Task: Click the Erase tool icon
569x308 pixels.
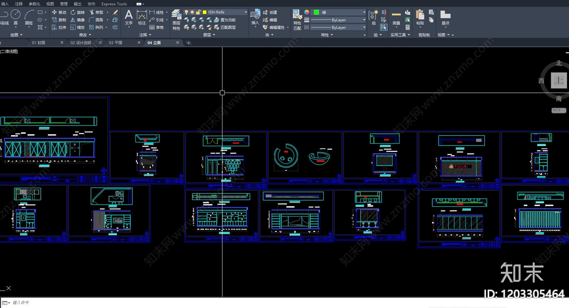Action: 115,12
